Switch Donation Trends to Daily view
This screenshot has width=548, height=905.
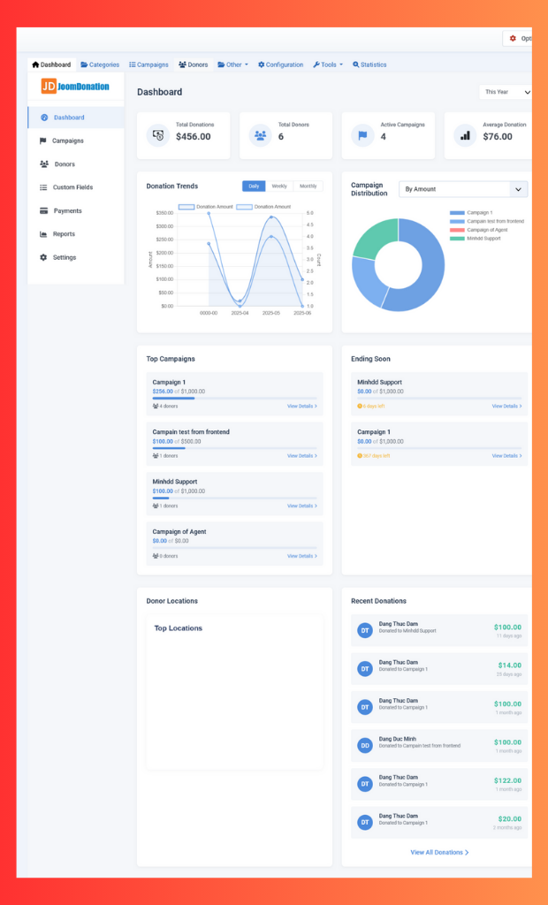point(254,186)
